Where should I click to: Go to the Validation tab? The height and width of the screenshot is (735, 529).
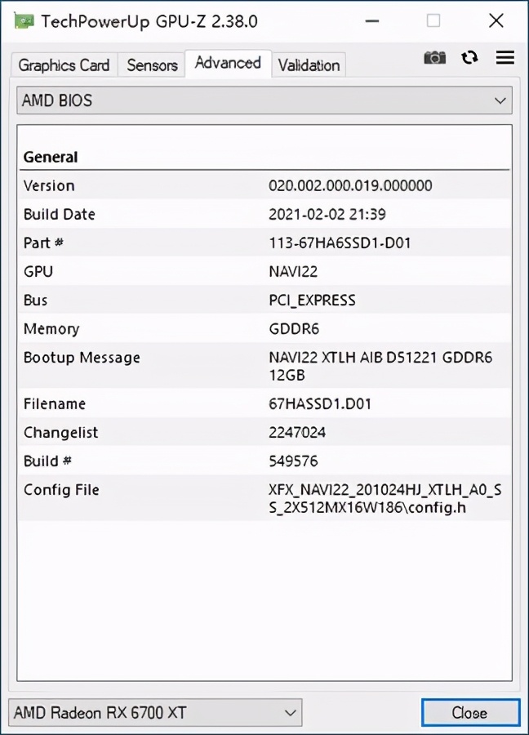coord(309,65)
